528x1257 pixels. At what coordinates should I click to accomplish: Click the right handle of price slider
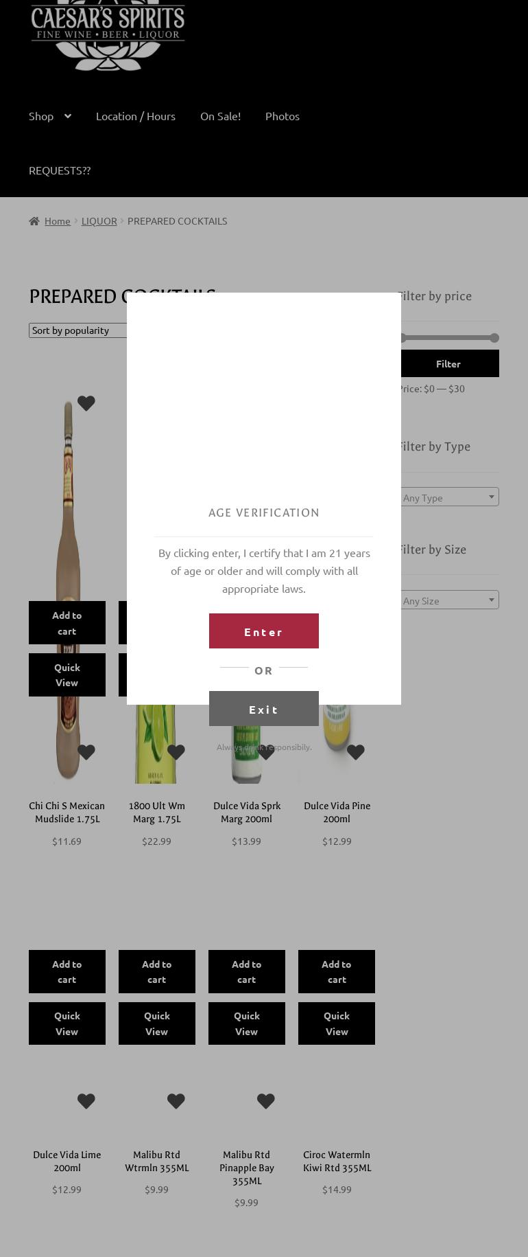494,338
